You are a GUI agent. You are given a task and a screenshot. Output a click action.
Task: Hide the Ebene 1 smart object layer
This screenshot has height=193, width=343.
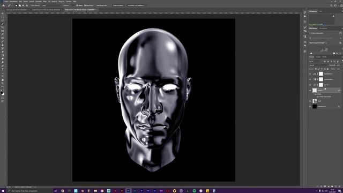[x=310, y=90]
